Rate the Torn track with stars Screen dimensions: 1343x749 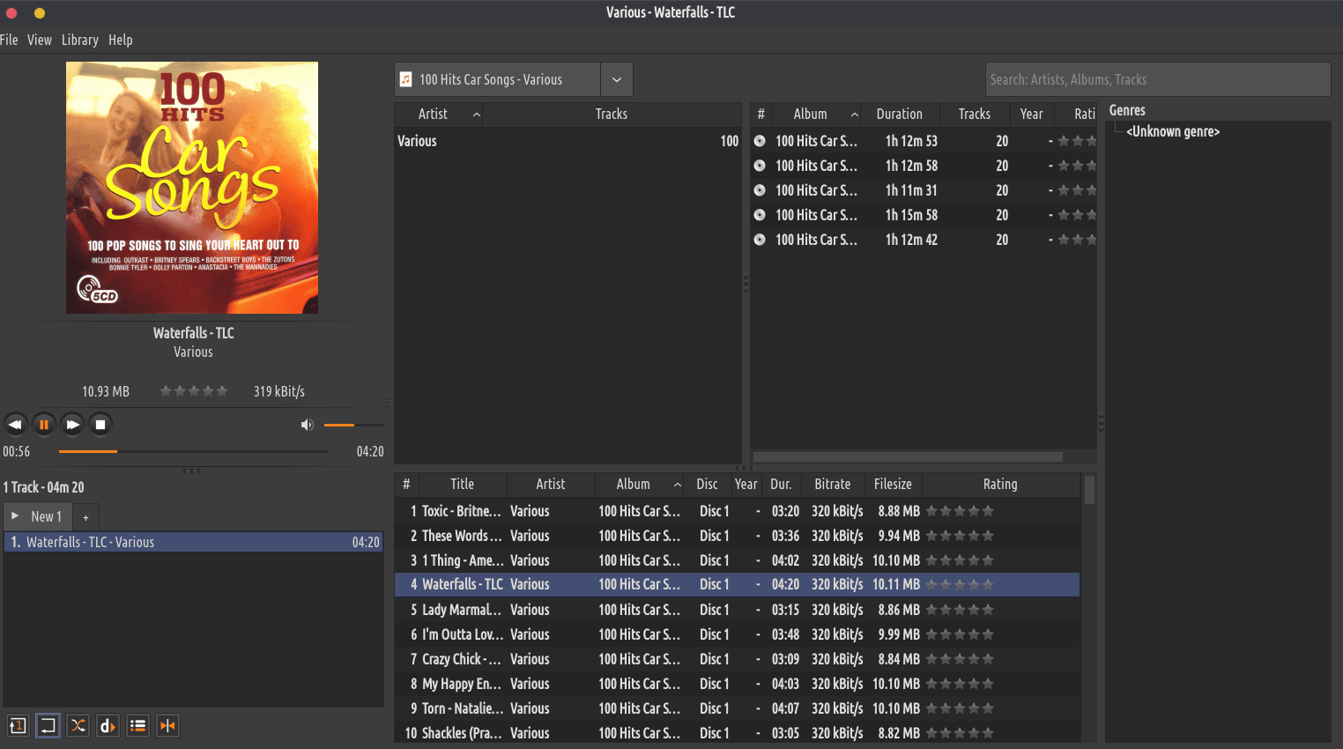point(960,708)
